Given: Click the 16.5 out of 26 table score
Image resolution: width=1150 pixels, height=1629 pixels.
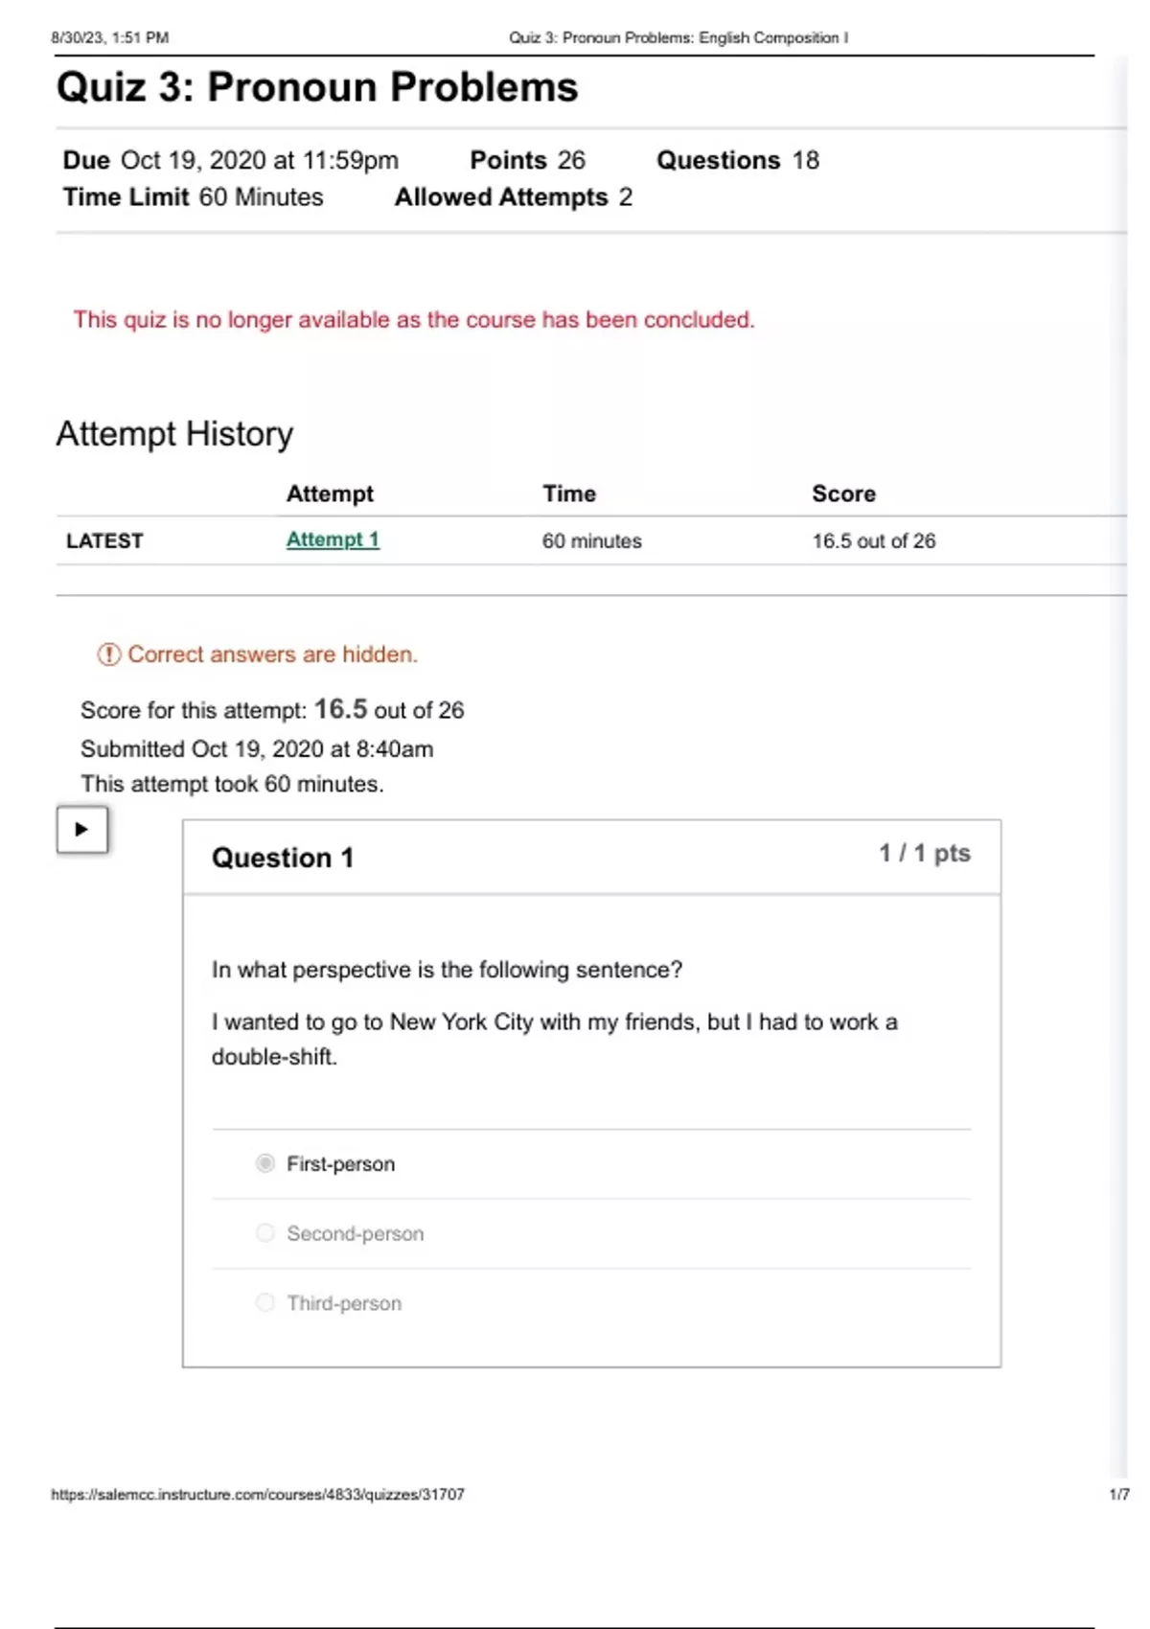Looking at the screenshot, I should pyautogui.click(x=873, y=541).
